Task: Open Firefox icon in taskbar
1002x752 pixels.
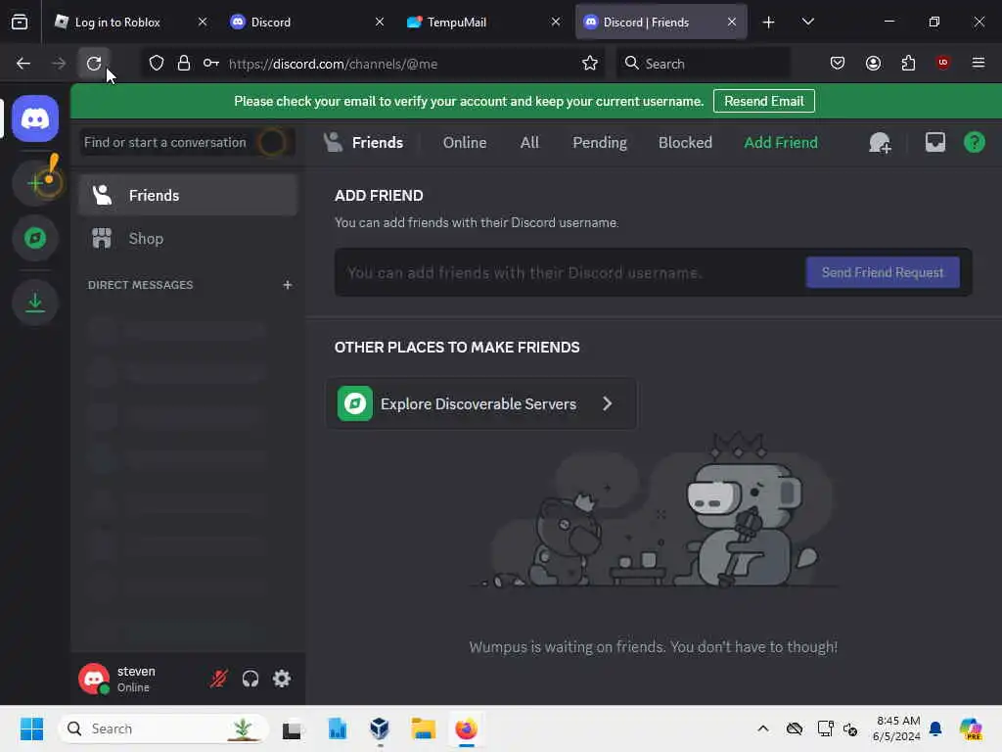Action: [466, 728]
